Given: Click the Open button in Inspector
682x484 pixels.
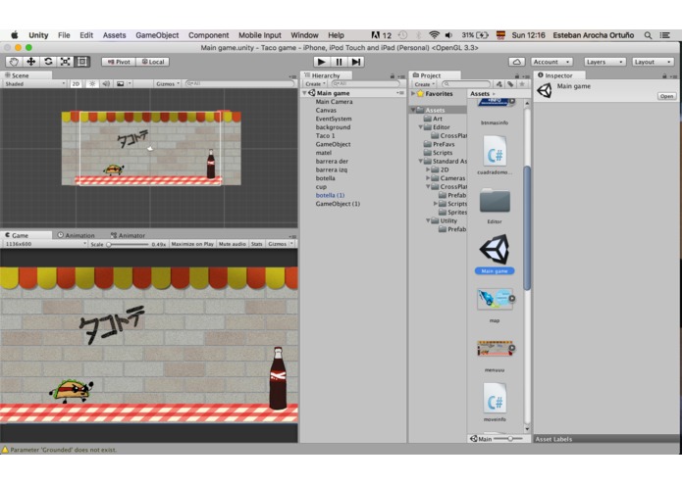Looking at the screenshot, I should (666, 96).
